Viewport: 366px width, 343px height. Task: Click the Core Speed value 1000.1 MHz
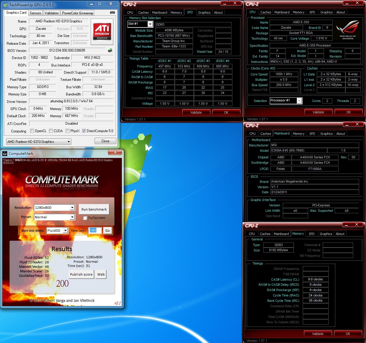[284, 74]
